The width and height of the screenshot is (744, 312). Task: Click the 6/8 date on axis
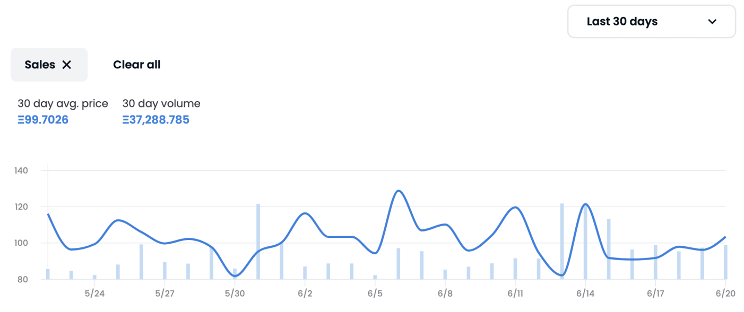[x=445, y=294]
